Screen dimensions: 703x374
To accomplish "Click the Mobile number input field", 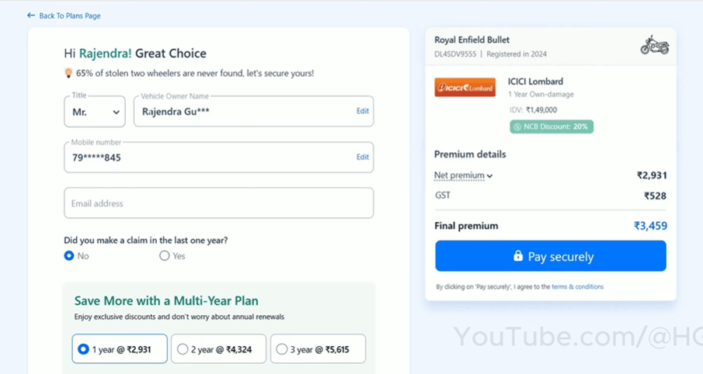I will 202,158.
